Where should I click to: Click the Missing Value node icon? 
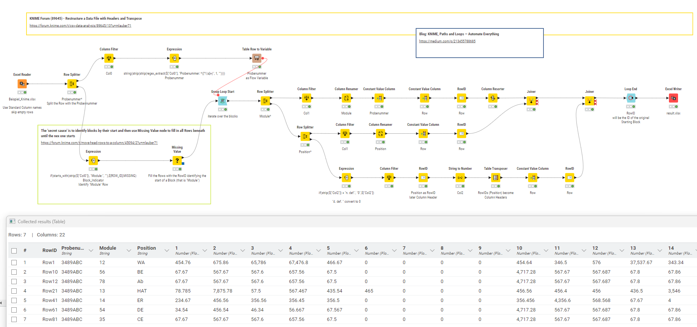point(177,161)
